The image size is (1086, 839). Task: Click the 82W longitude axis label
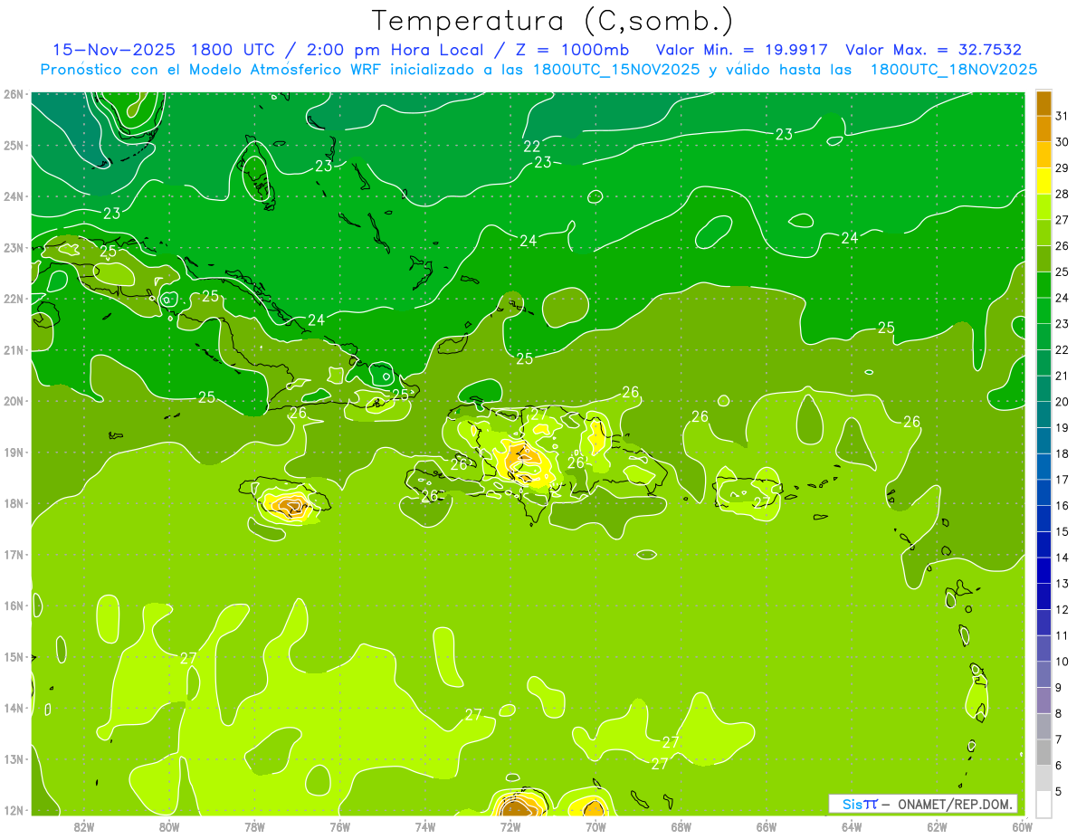click(x=83, y=826)
